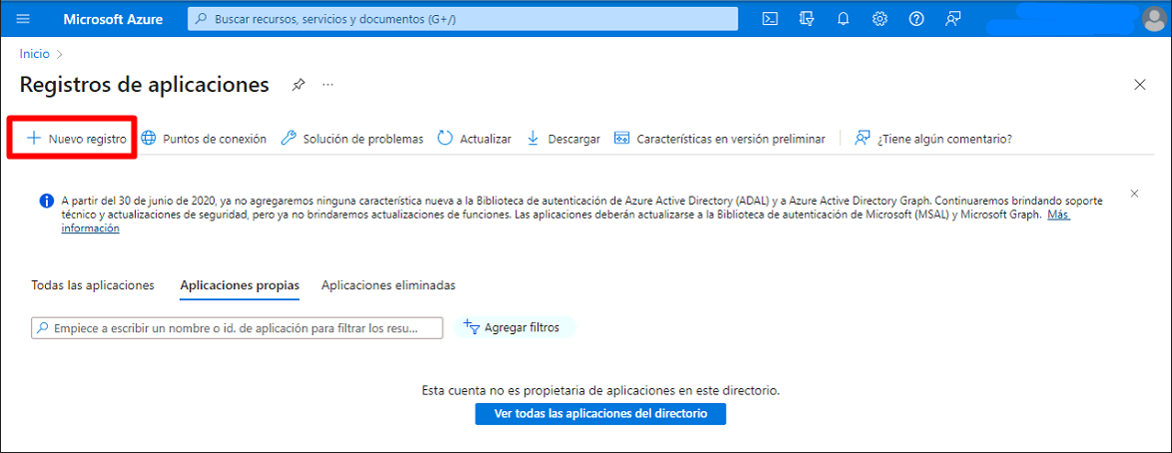This screenshot has width=1172, height=453.
Task: Close the Registros de aplicaciones blade
Action: 1140,85
